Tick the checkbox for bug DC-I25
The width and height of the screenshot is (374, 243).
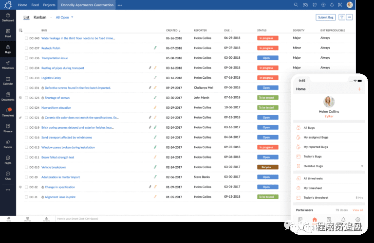click(26, 98)
